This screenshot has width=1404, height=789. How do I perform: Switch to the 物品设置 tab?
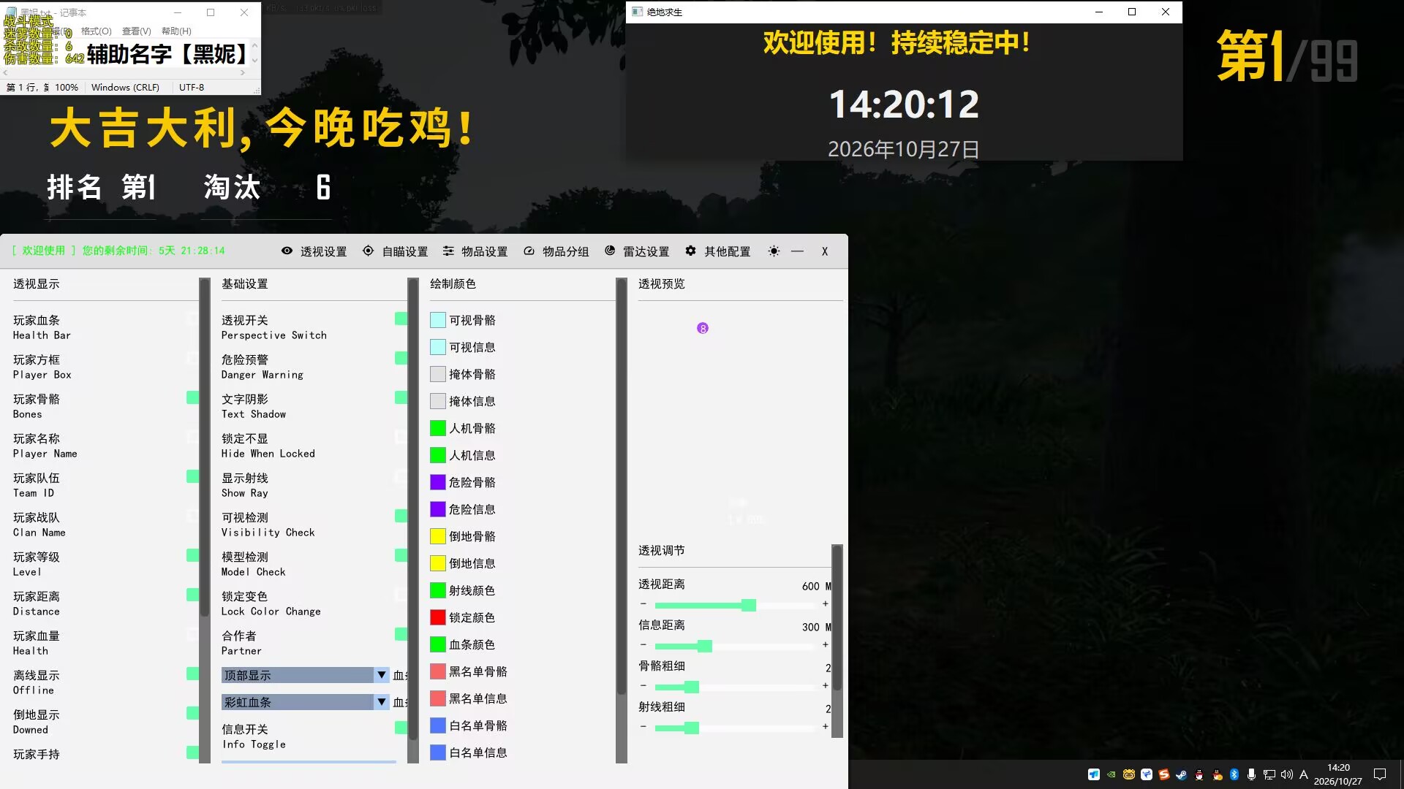click(475, 251)
